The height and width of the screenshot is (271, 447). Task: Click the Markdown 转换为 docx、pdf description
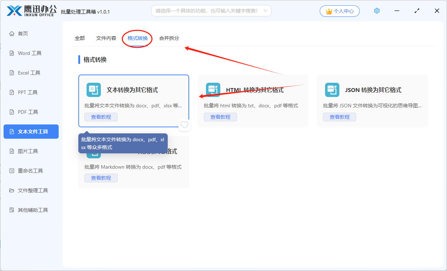tap(133, 167)
